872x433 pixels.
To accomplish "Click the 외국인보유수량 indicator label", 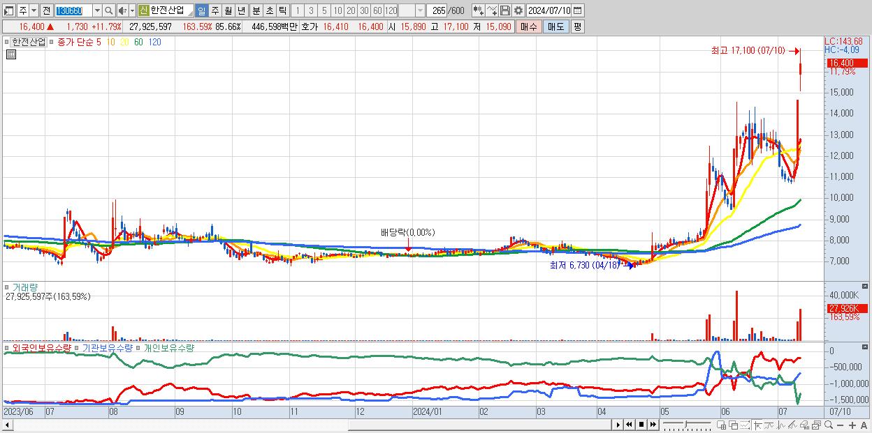I will 41,347.
